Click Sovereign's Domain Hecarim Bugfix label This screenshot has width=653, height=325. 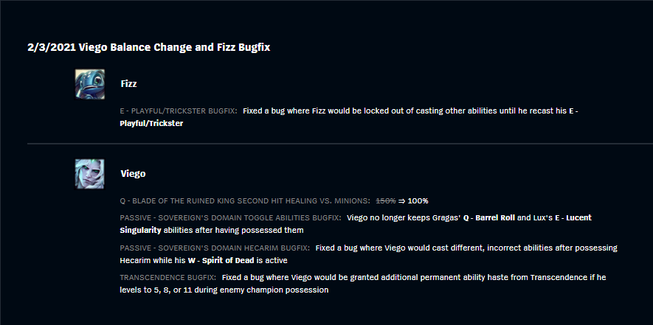pyautogui.click(x=215, y=248)
